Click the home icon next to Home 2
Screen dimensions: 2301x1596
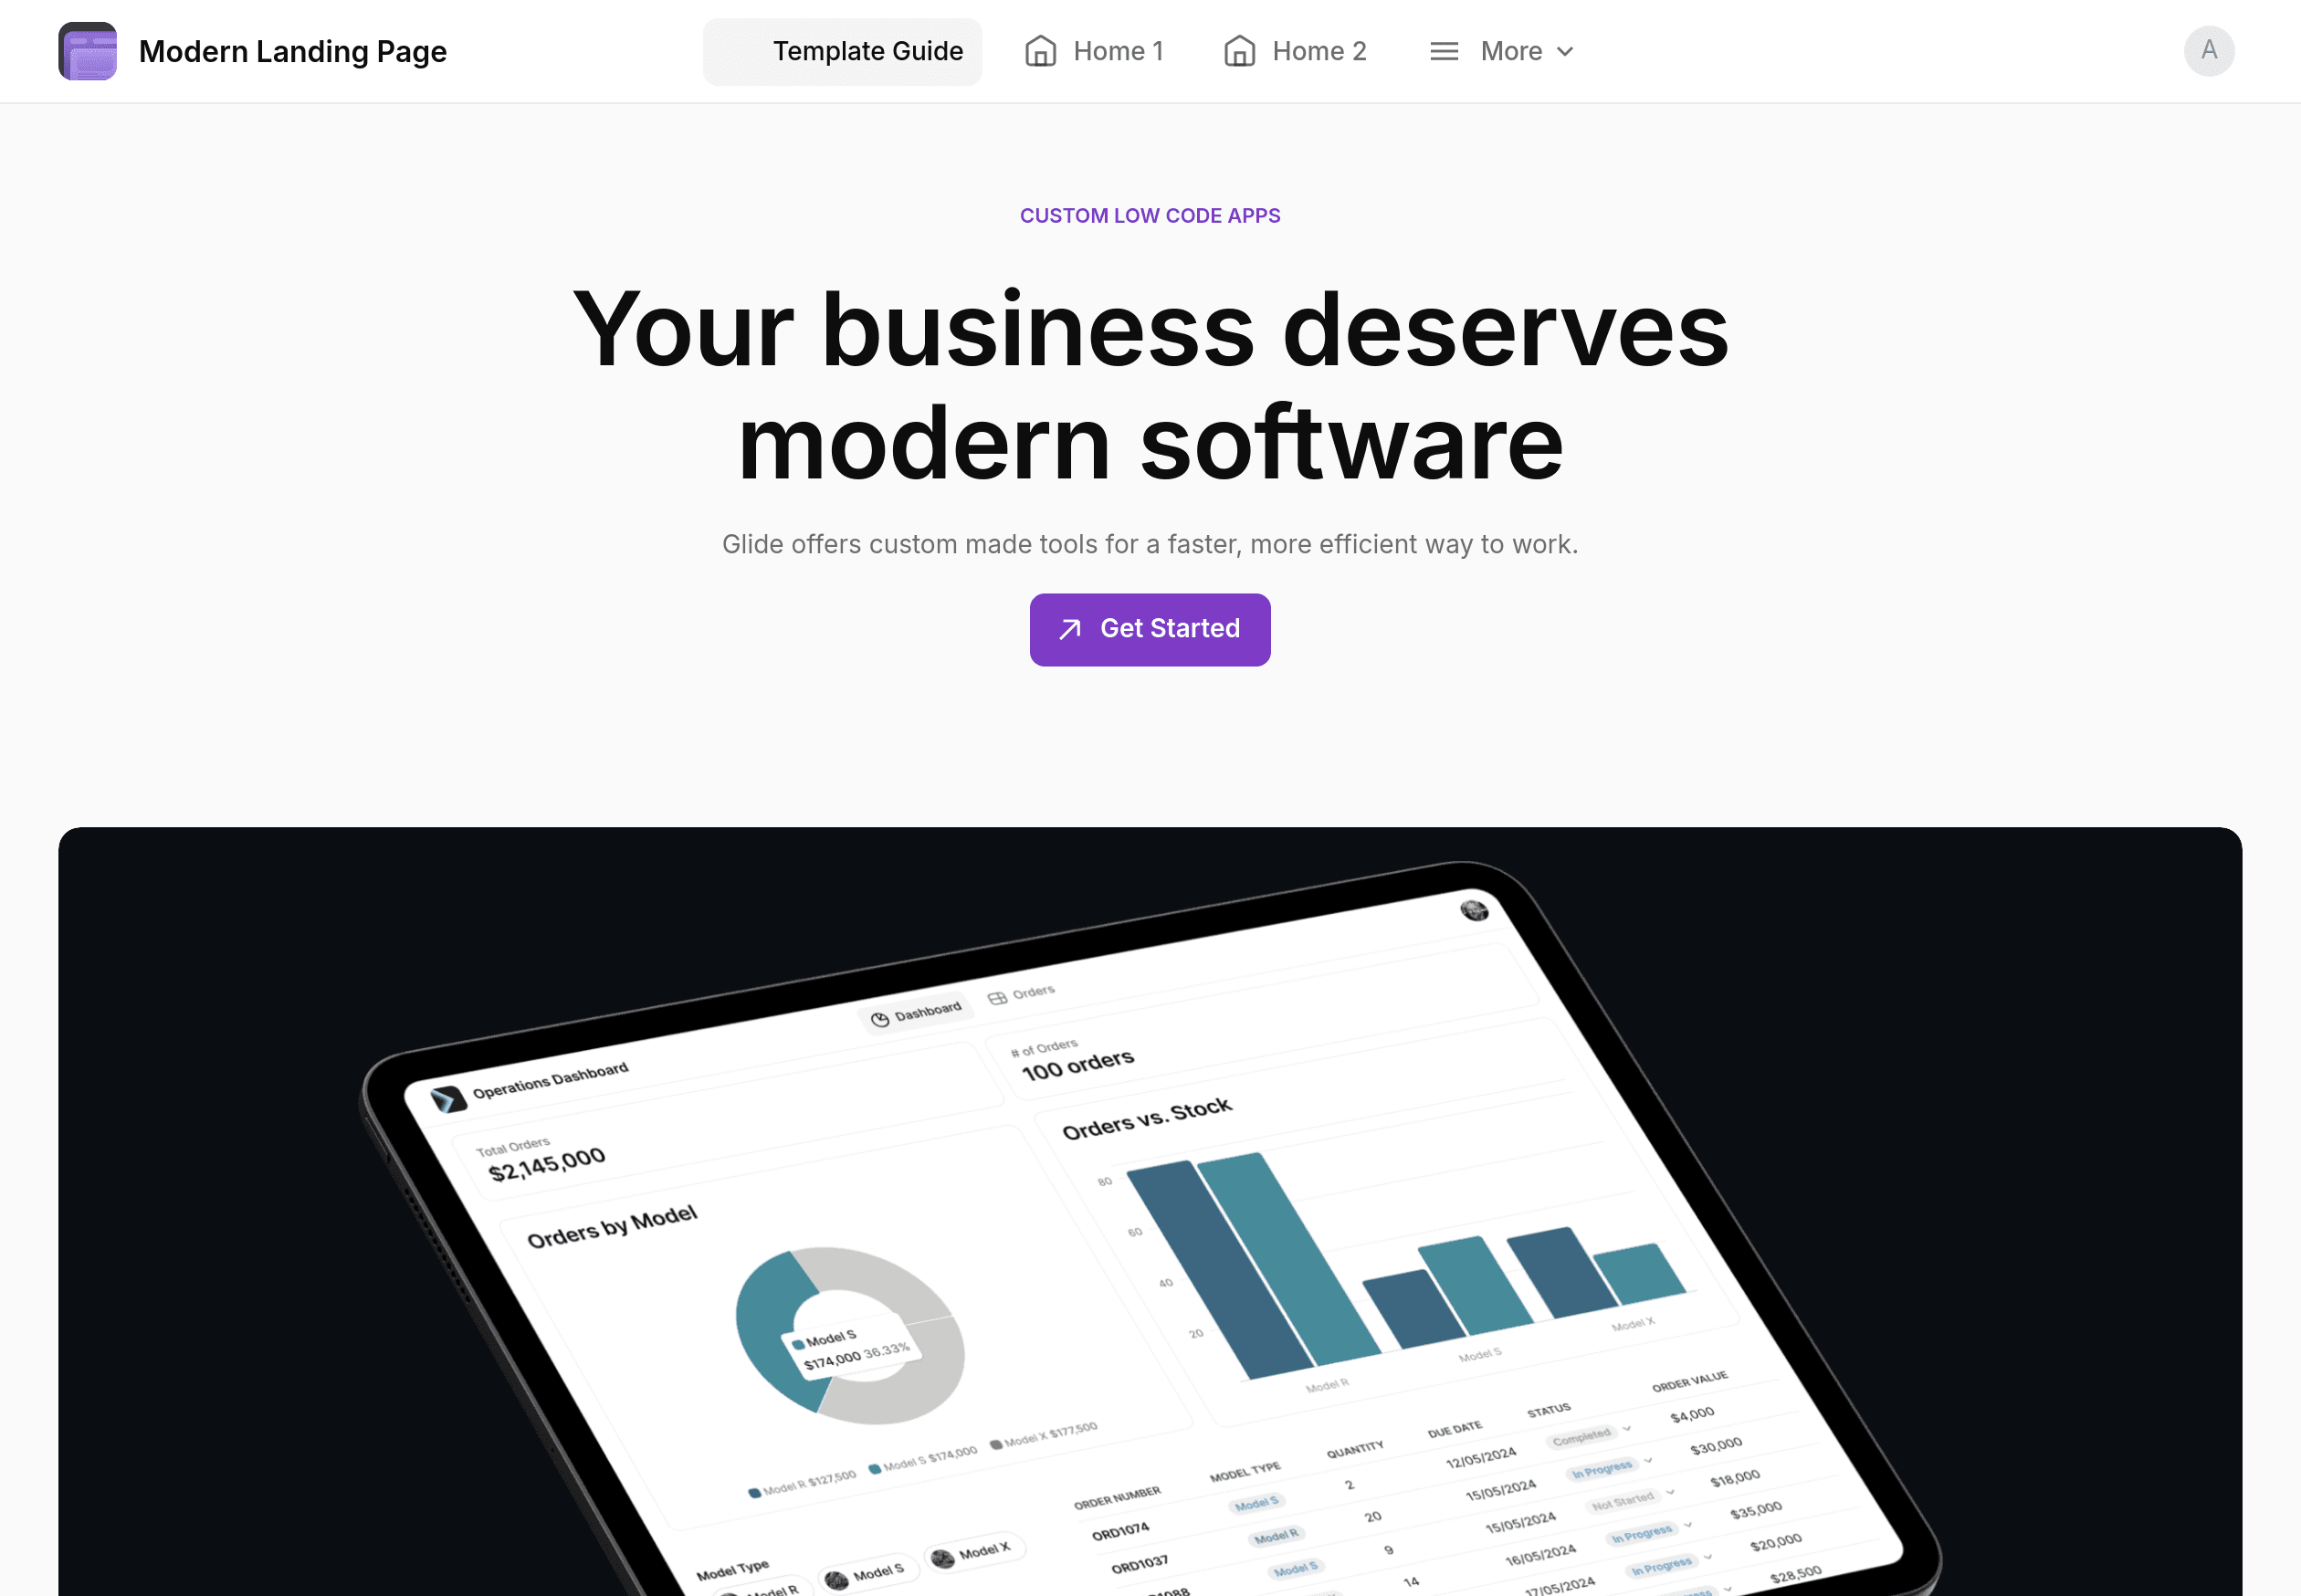pyautogui.click(x=1240, y=51)
